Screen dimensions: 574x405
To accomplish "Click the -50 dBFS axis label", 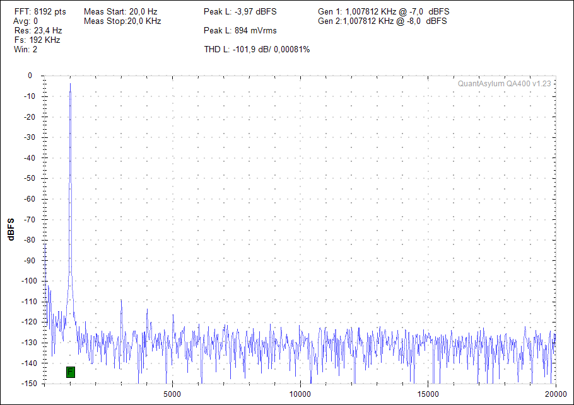I will tap(30, 178).
